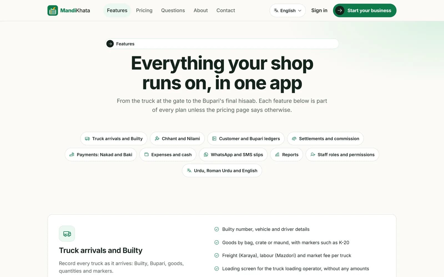Click hand-coins icon in Payments chip
This screenshot has width=444, height=277.
(72, 155)
